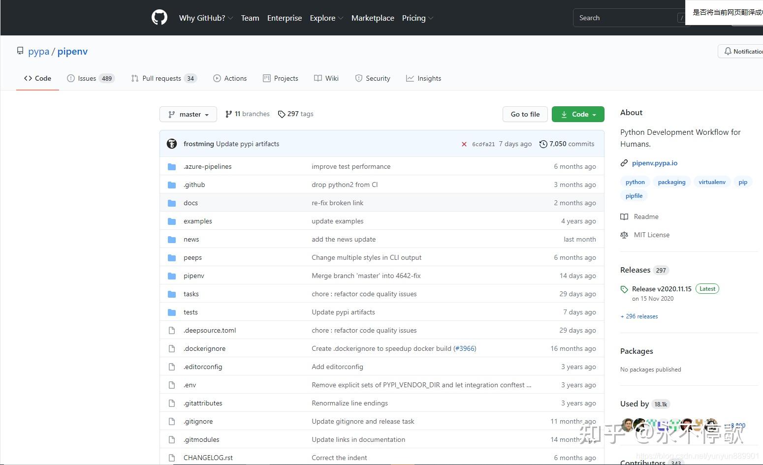
Task: Click the release tag icon beside v2020.11.15
Action: click(624, 289)
